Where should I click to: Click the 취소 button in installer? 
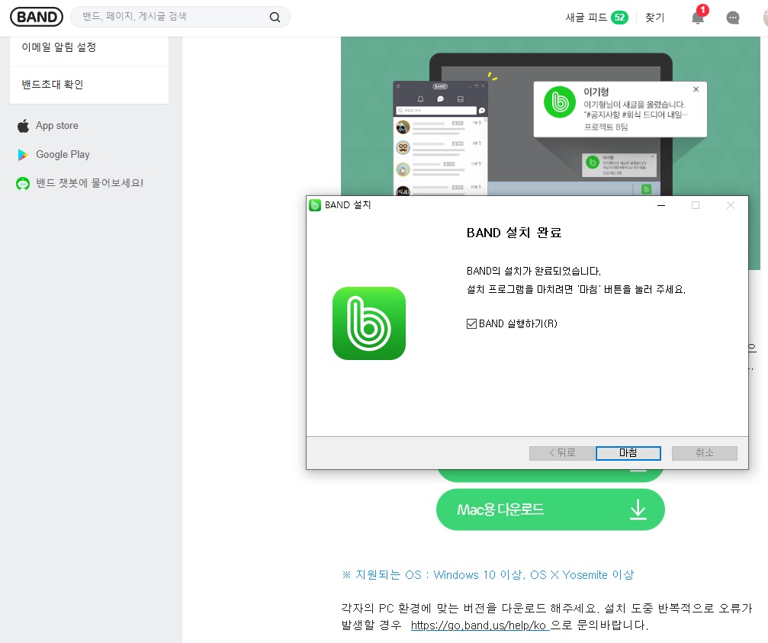(705, 453)
